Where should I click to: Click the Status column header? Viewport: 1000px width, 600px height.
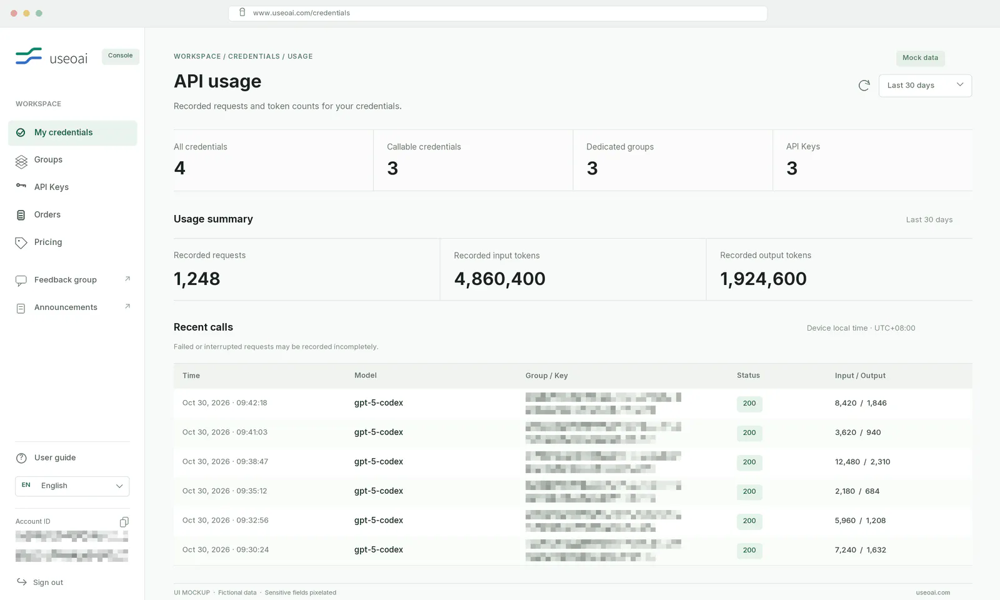click(x=748, y=376)
